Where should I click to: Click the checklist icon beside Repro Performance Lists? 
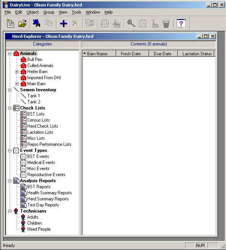click(x=23, y=144)
